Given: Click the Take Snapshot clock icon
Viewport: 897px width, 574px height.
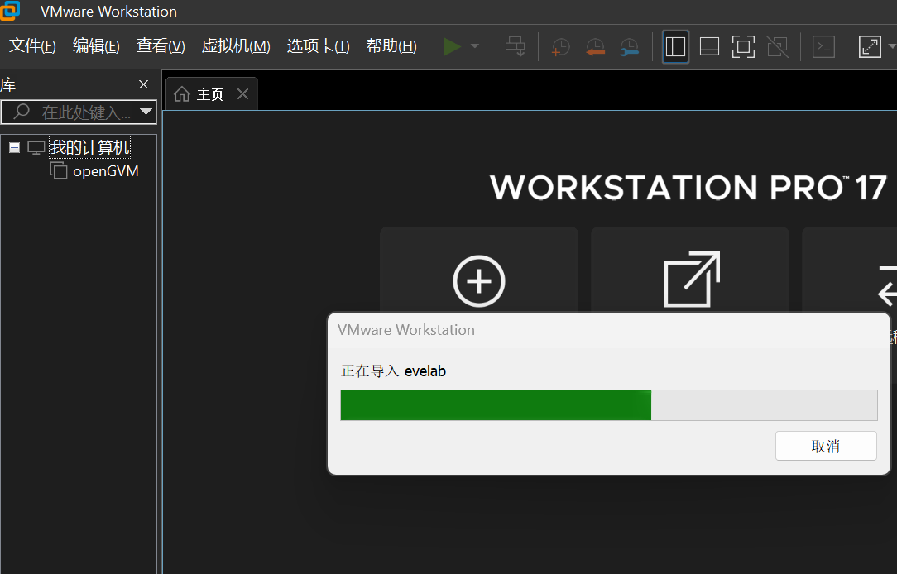Looking at the screenshot, I should point(561,47).
